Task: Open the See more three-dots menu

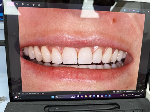Action: (44, 5)
